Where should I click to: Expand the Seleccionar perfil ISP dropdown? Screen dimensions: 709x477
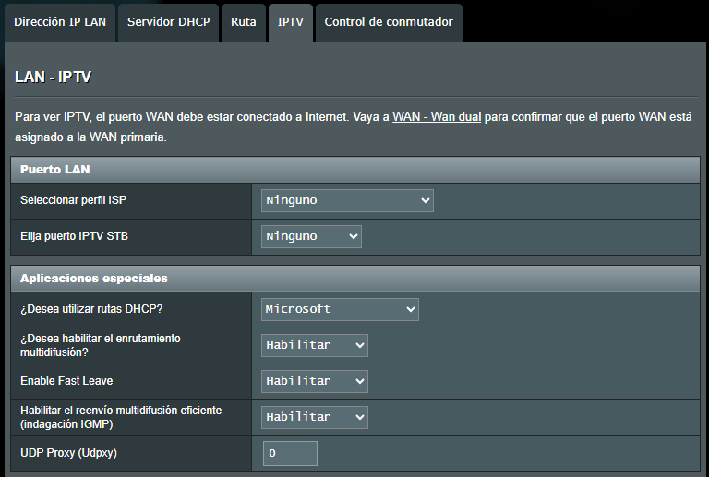click(x=347, y=200)
